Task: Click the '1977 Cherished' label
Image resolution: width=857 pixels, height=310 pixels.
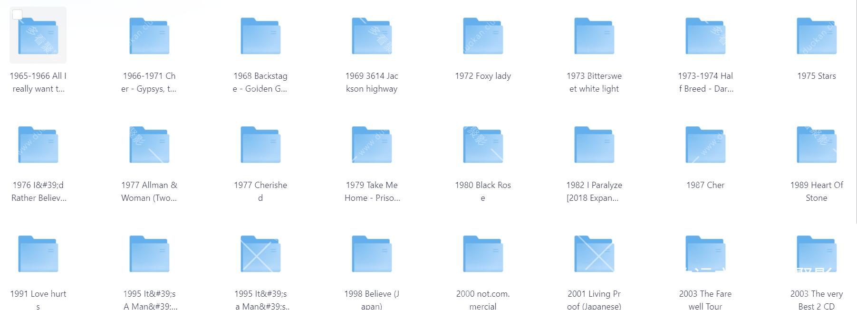Action: 260,191
